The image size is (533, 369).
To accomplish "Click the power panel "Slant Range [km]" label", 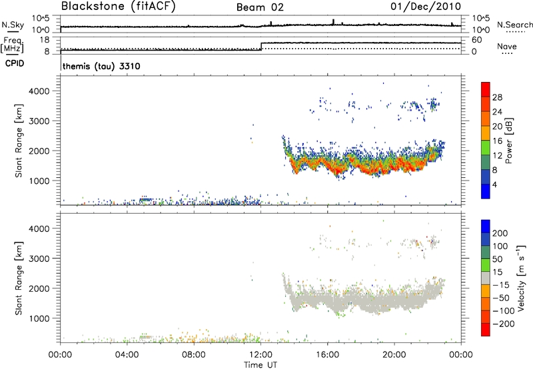I will point(19,141).
